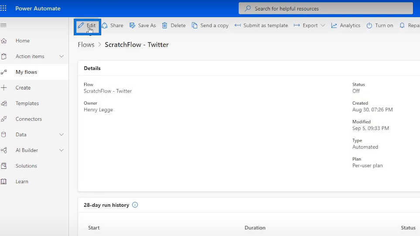Click the Status value Off

point(356,91)
